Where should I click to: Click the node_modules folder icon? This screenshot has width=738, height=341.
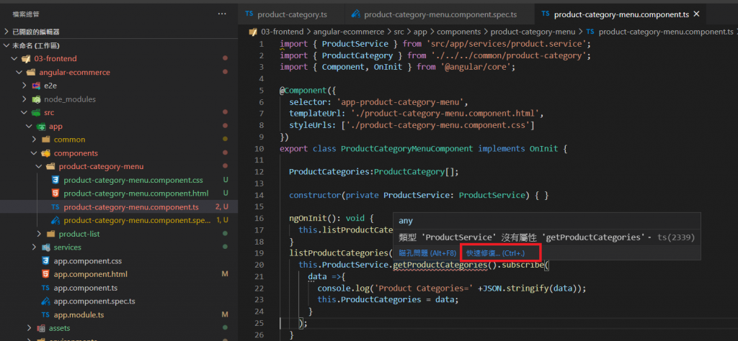coord(35,99)
